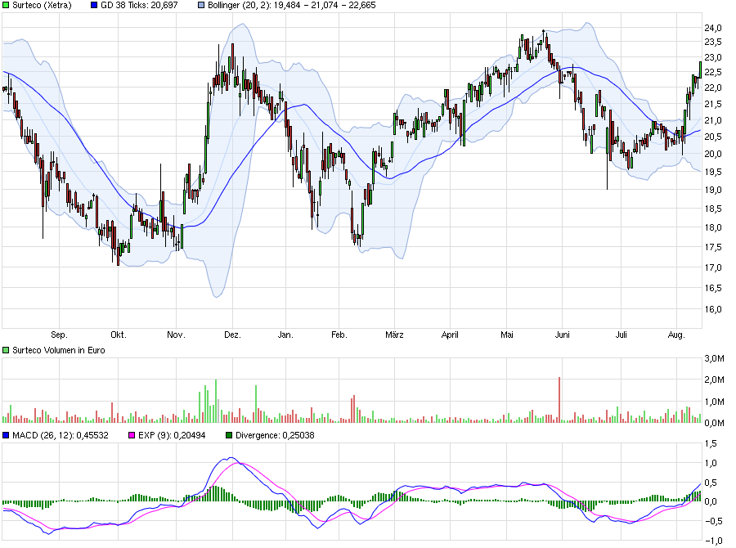Click the 'Juli' month axis label
The width and height of the screenshot is (736, 548).
[621, 335]
